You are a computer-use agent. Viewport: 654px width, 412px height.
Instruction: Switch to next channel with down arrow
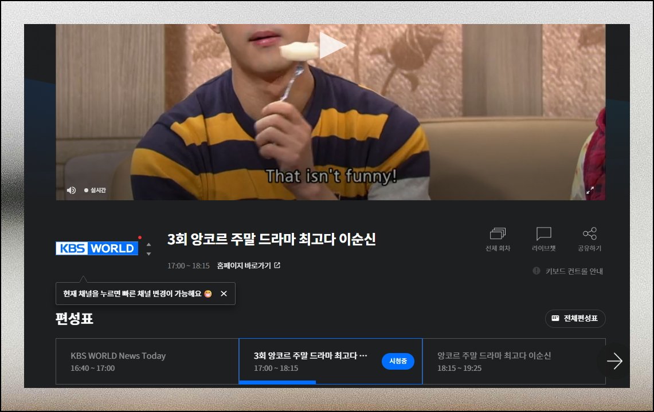(x=148, y=253)
